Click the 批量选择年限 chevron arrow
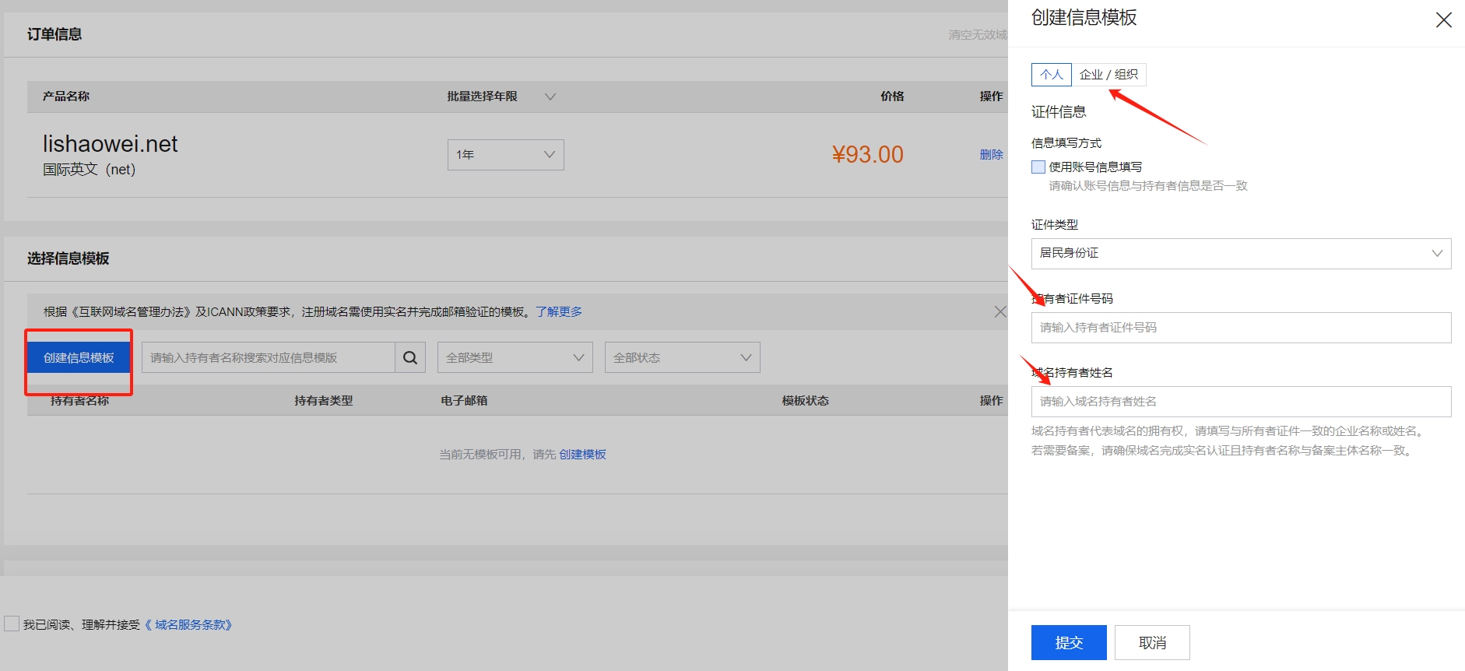Image resolution: width=1465 pixels, height=671 pixels. pyautogui.click(x=550, y=97)
